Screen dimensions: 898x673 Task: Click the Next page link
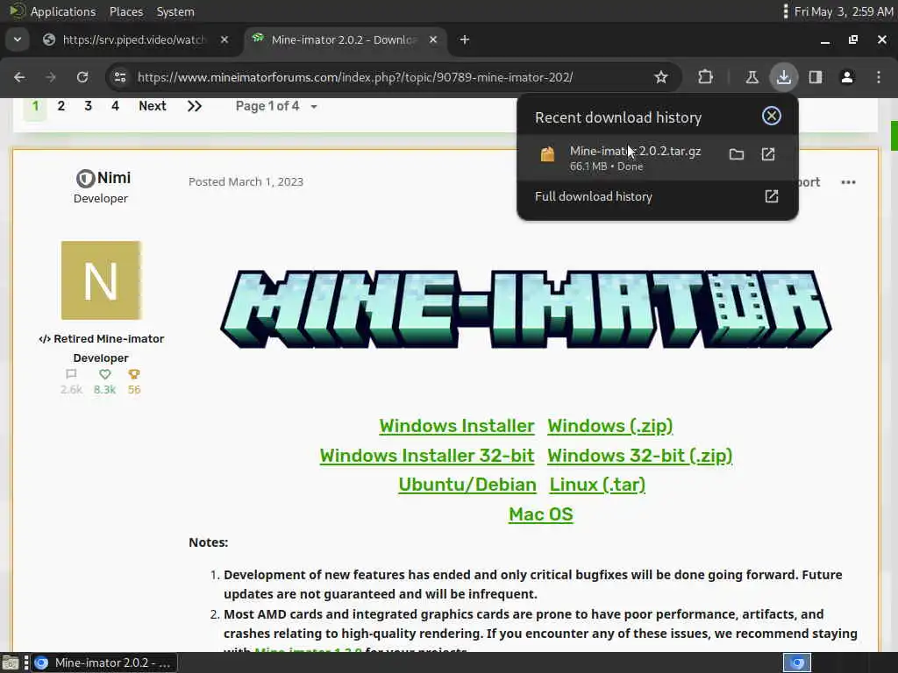153,106
